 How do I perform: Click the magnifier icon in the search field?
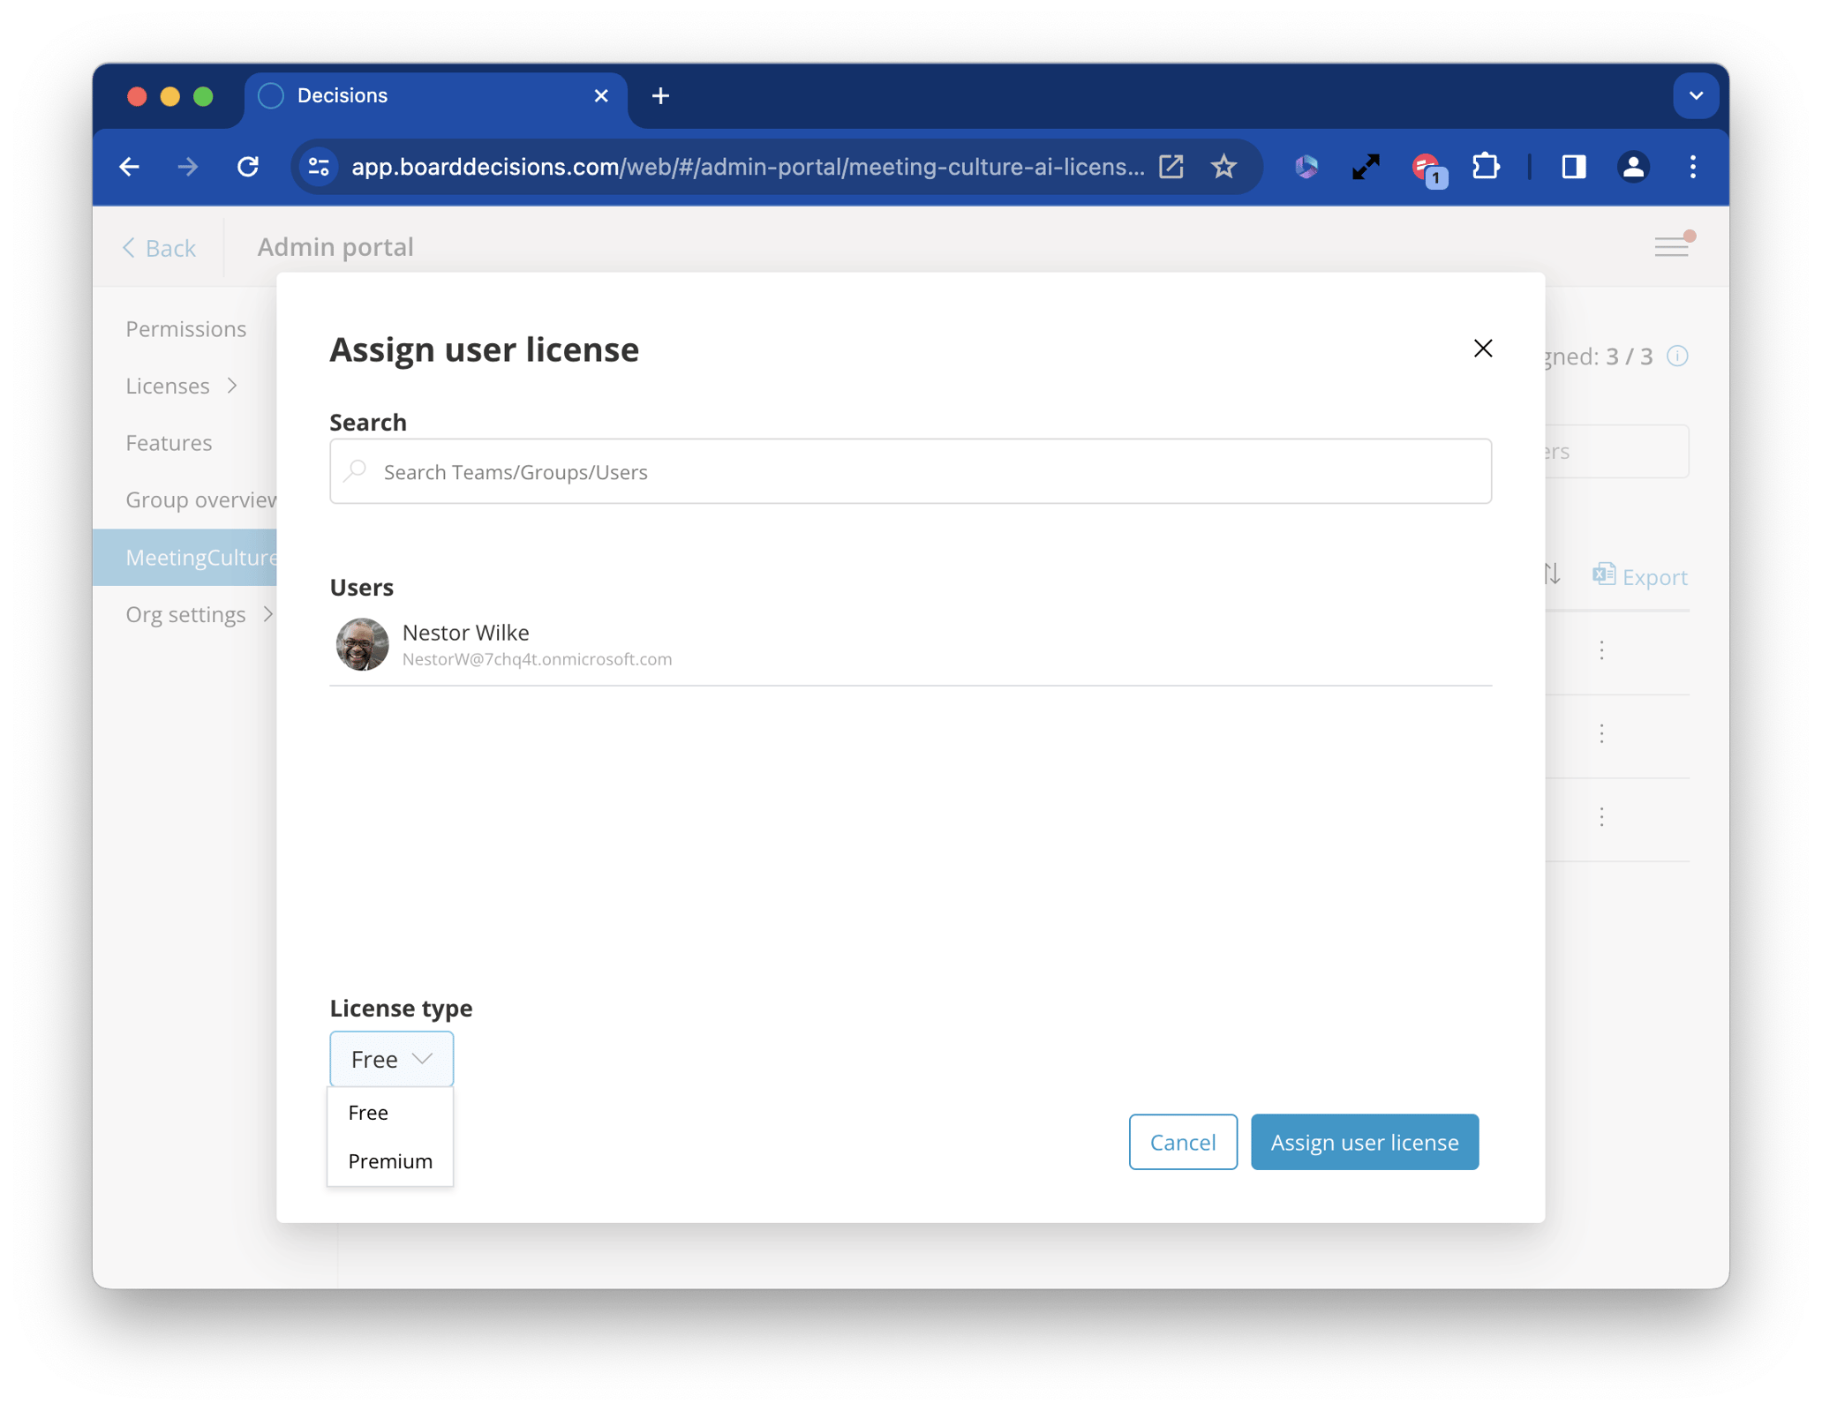point(355,471)
